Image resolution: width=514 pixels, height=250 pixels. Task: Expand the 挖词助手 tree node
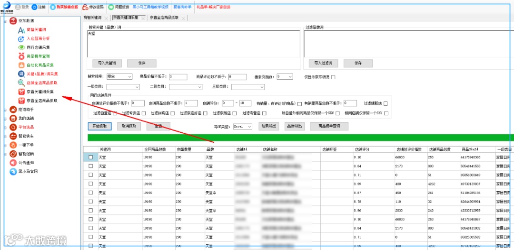(5, 110)
